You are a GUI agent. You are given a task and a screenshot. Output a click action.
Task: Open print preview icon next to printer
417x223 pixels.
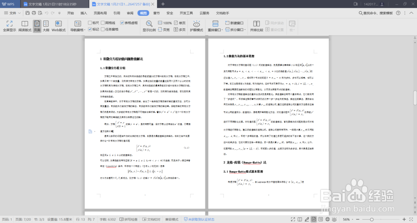coord(40,13)
